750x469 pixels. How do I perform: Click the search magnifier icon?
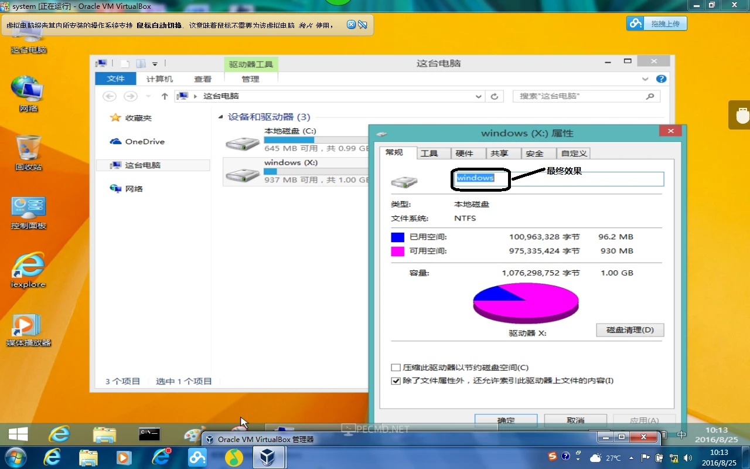coord(649,96)
